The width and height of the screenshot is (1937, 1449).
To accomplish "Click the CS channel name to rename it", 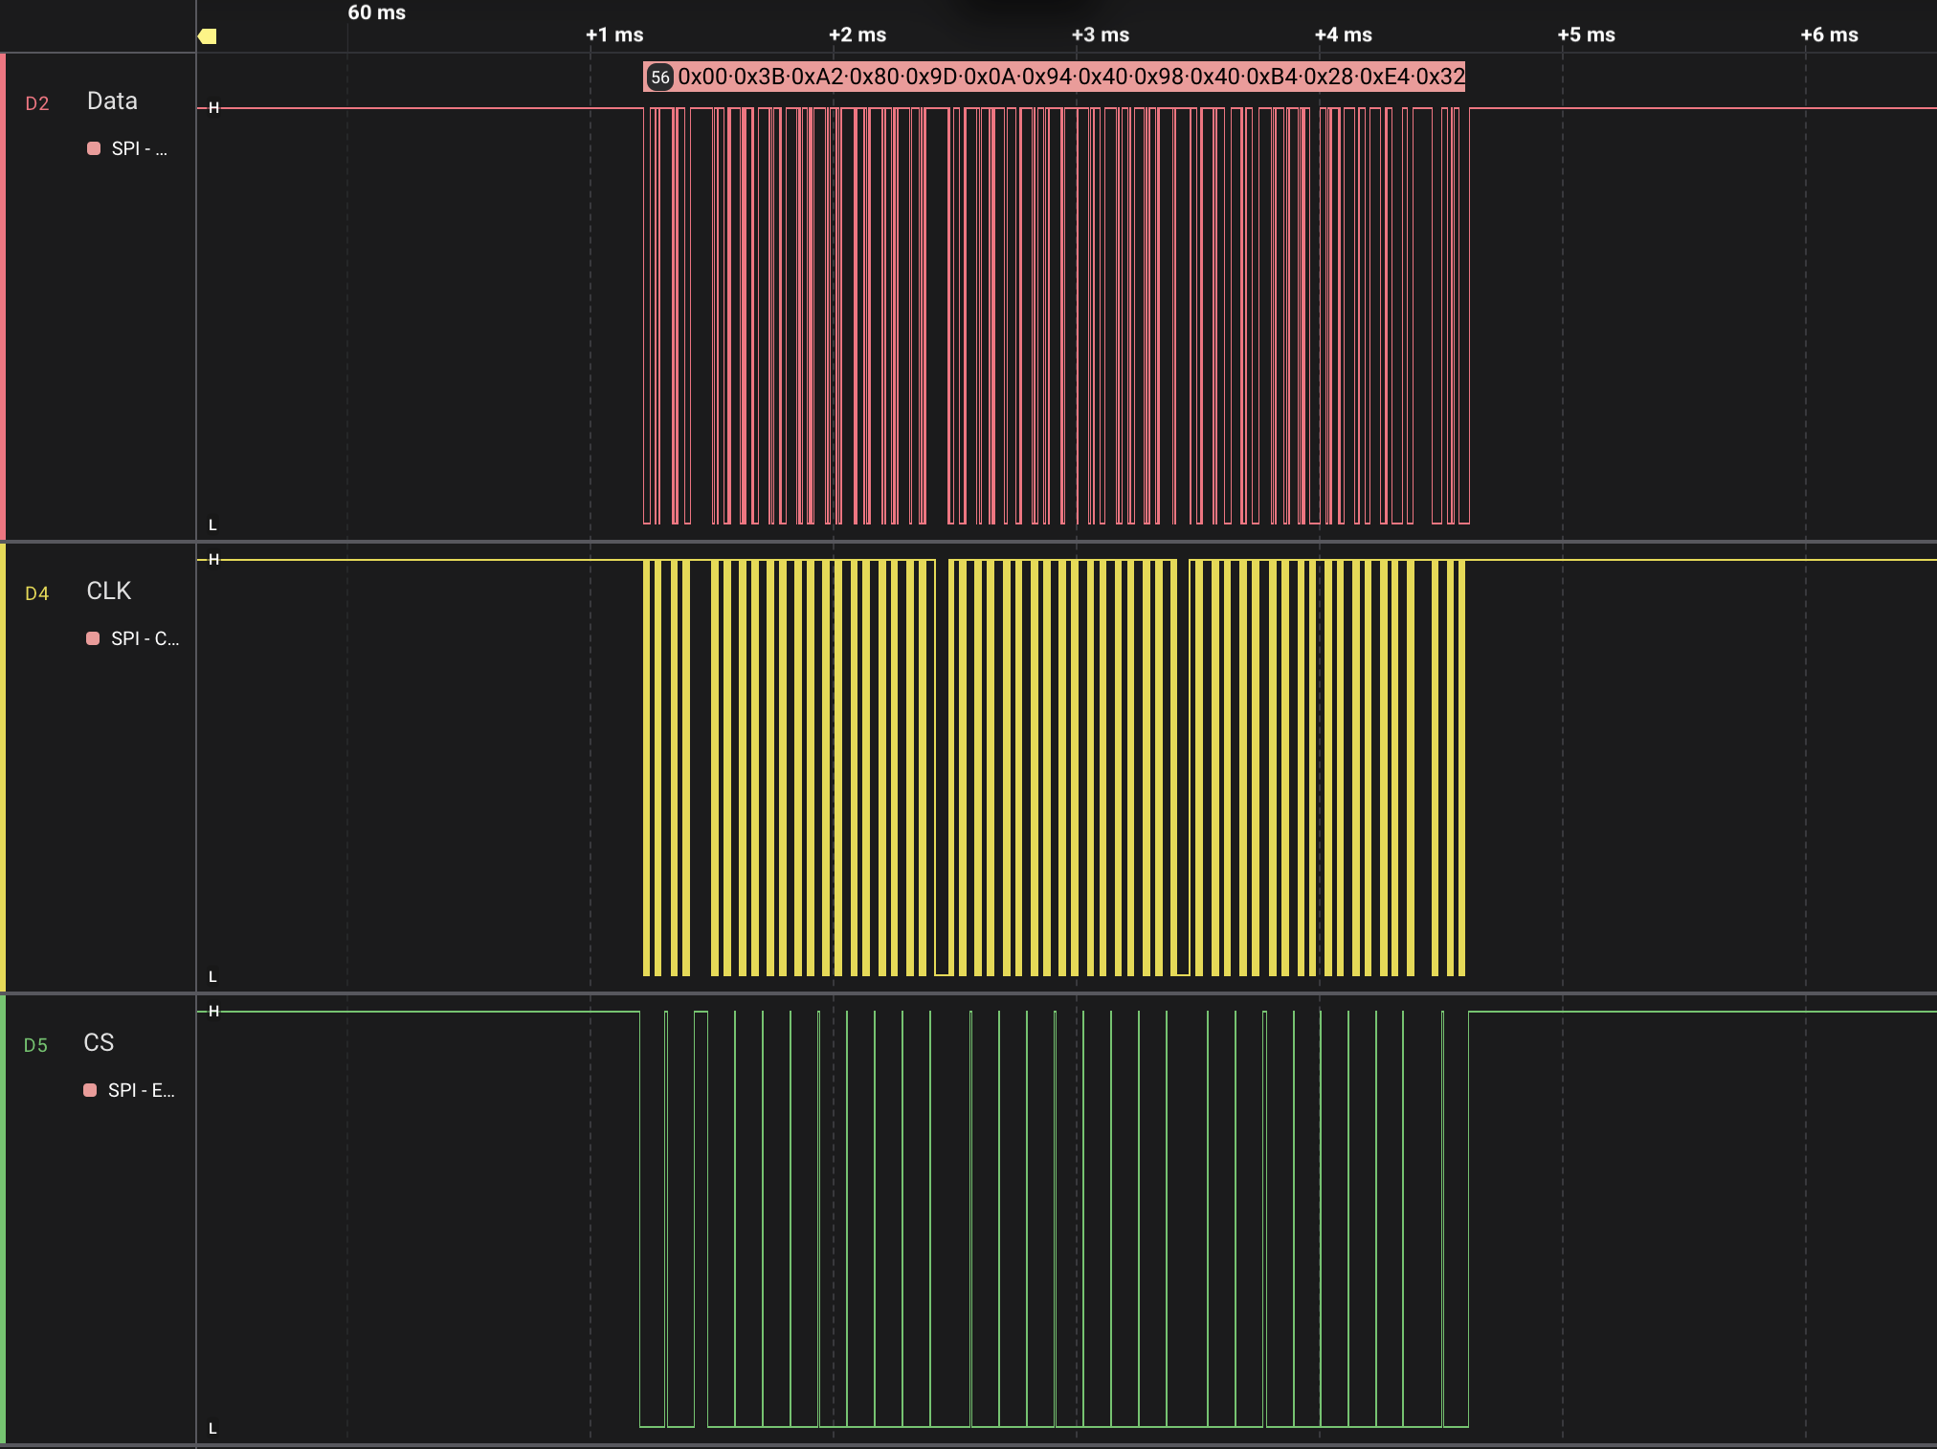I will pos(100,1043).
